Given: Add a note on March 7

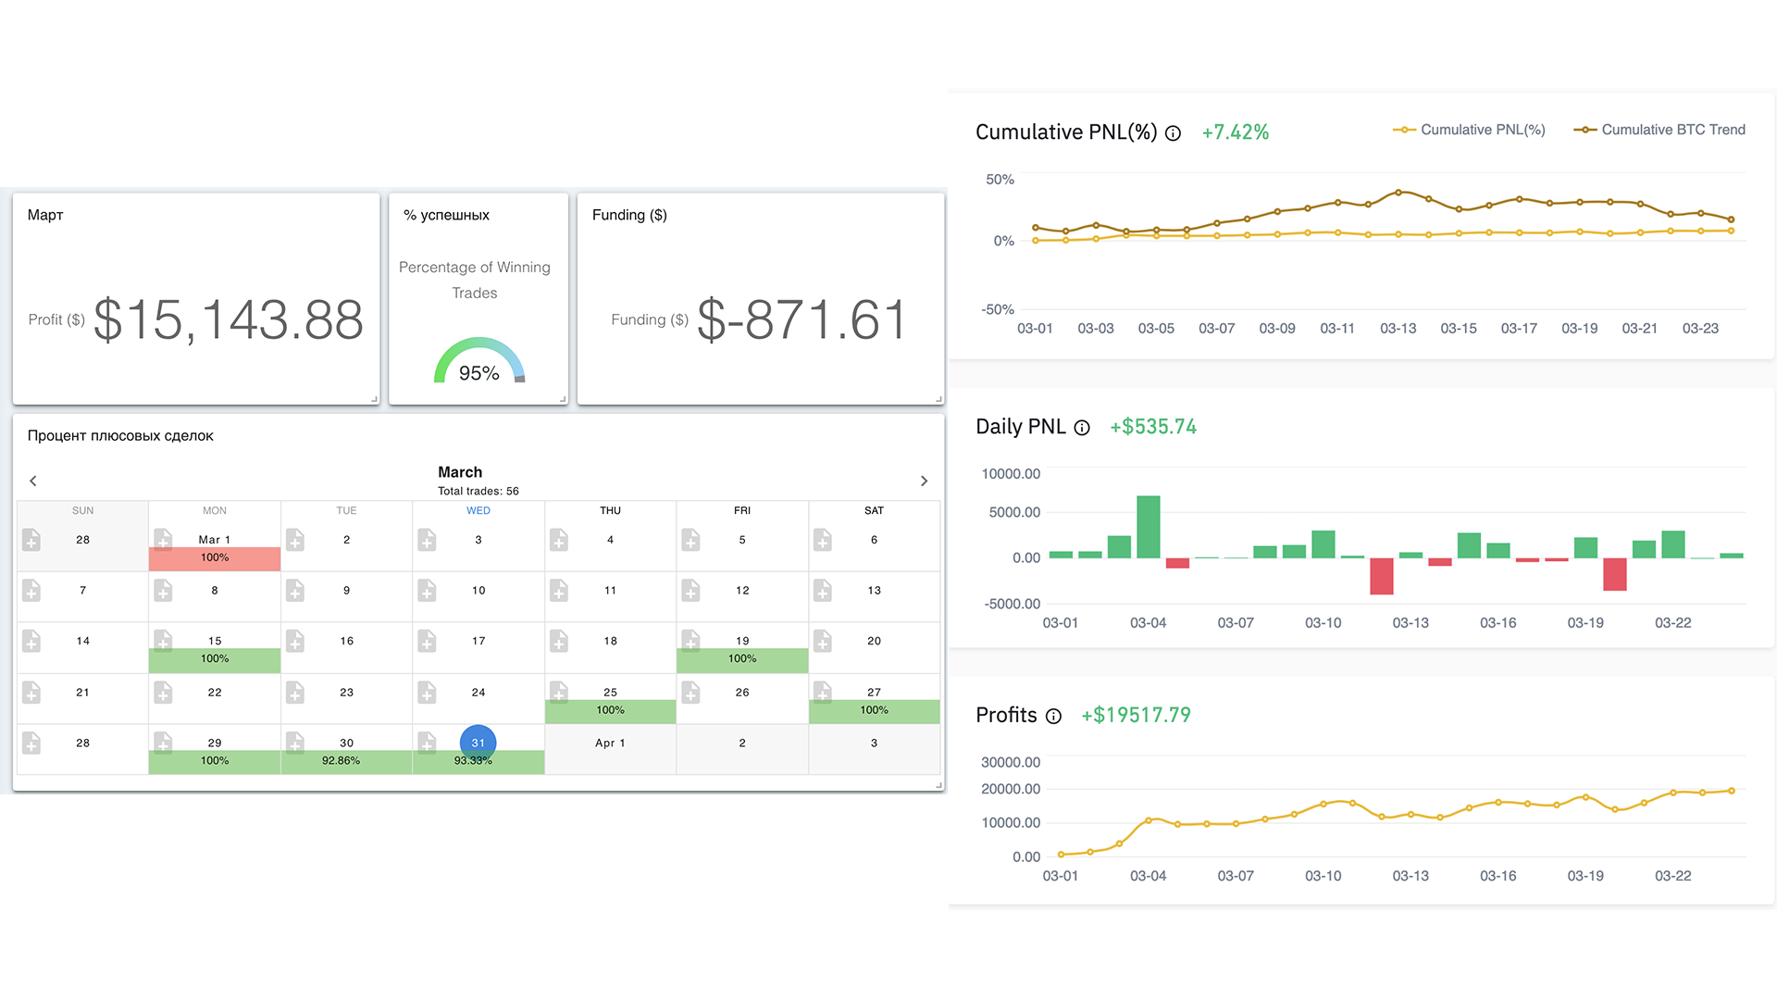Looking at the screenshot, I should pos(31,590).
